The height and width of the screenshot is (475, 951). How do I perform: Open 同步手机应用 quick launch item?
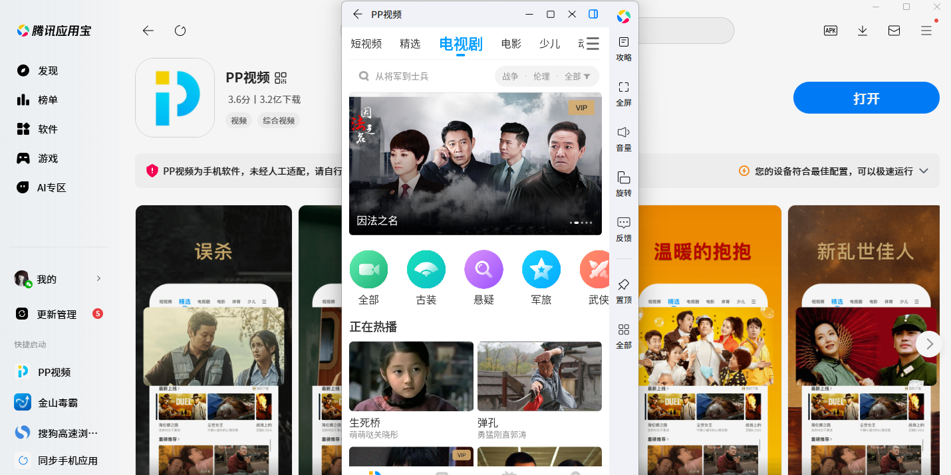pyautogui.click(x=56, y=460)
